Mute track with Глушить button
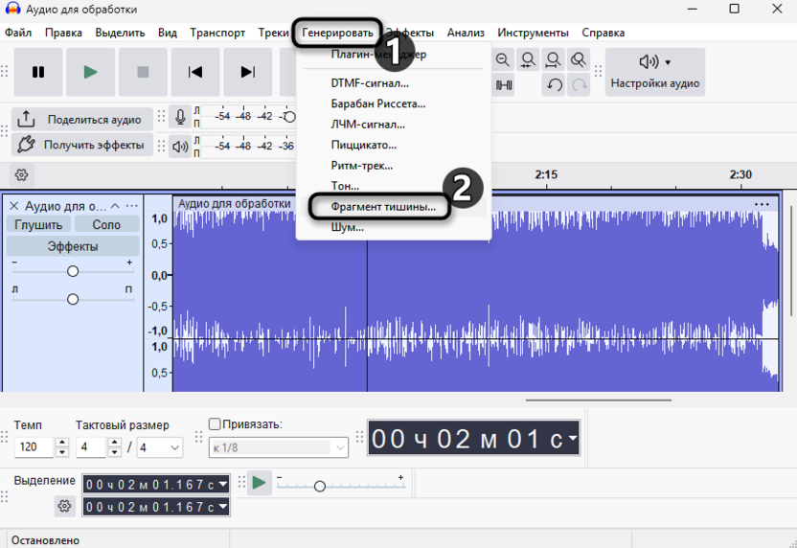The height and width of the screenshot is (548, 797). [38, 224]
